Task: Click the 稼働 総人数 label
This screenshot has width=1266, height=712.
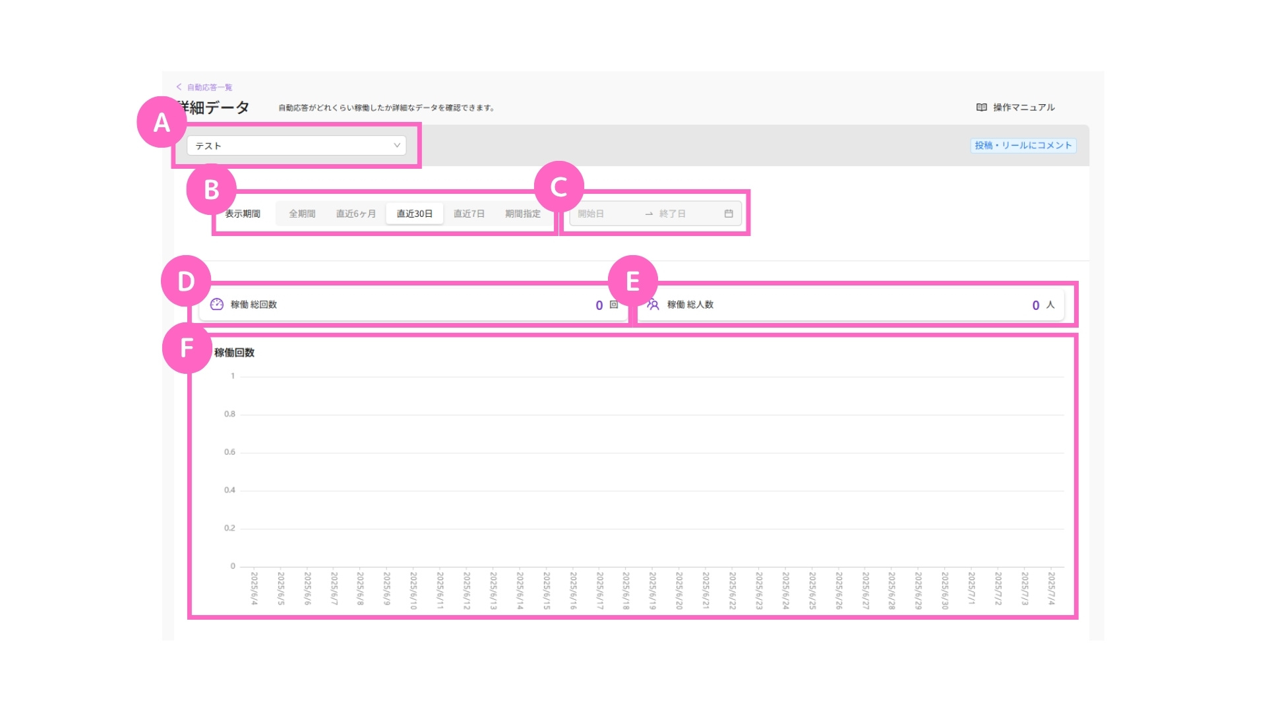Action: (690, 305)
